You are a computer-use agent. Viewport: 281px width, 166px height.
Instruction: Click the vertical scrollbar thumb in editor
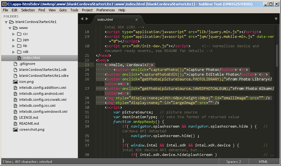[x=277, y=55]
